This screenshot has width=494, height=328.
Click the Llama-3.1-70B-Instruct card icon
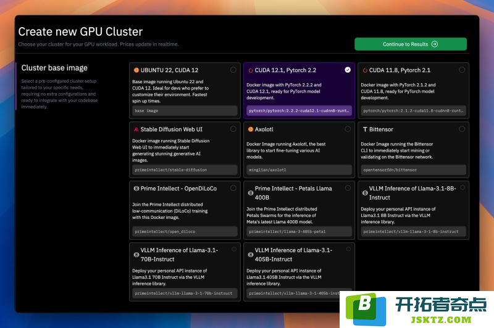(136, 255)
